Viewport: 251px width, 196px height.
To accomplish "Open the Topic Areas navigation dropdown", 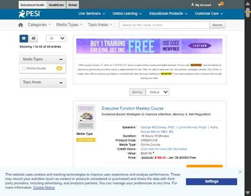I will point(100,25).
